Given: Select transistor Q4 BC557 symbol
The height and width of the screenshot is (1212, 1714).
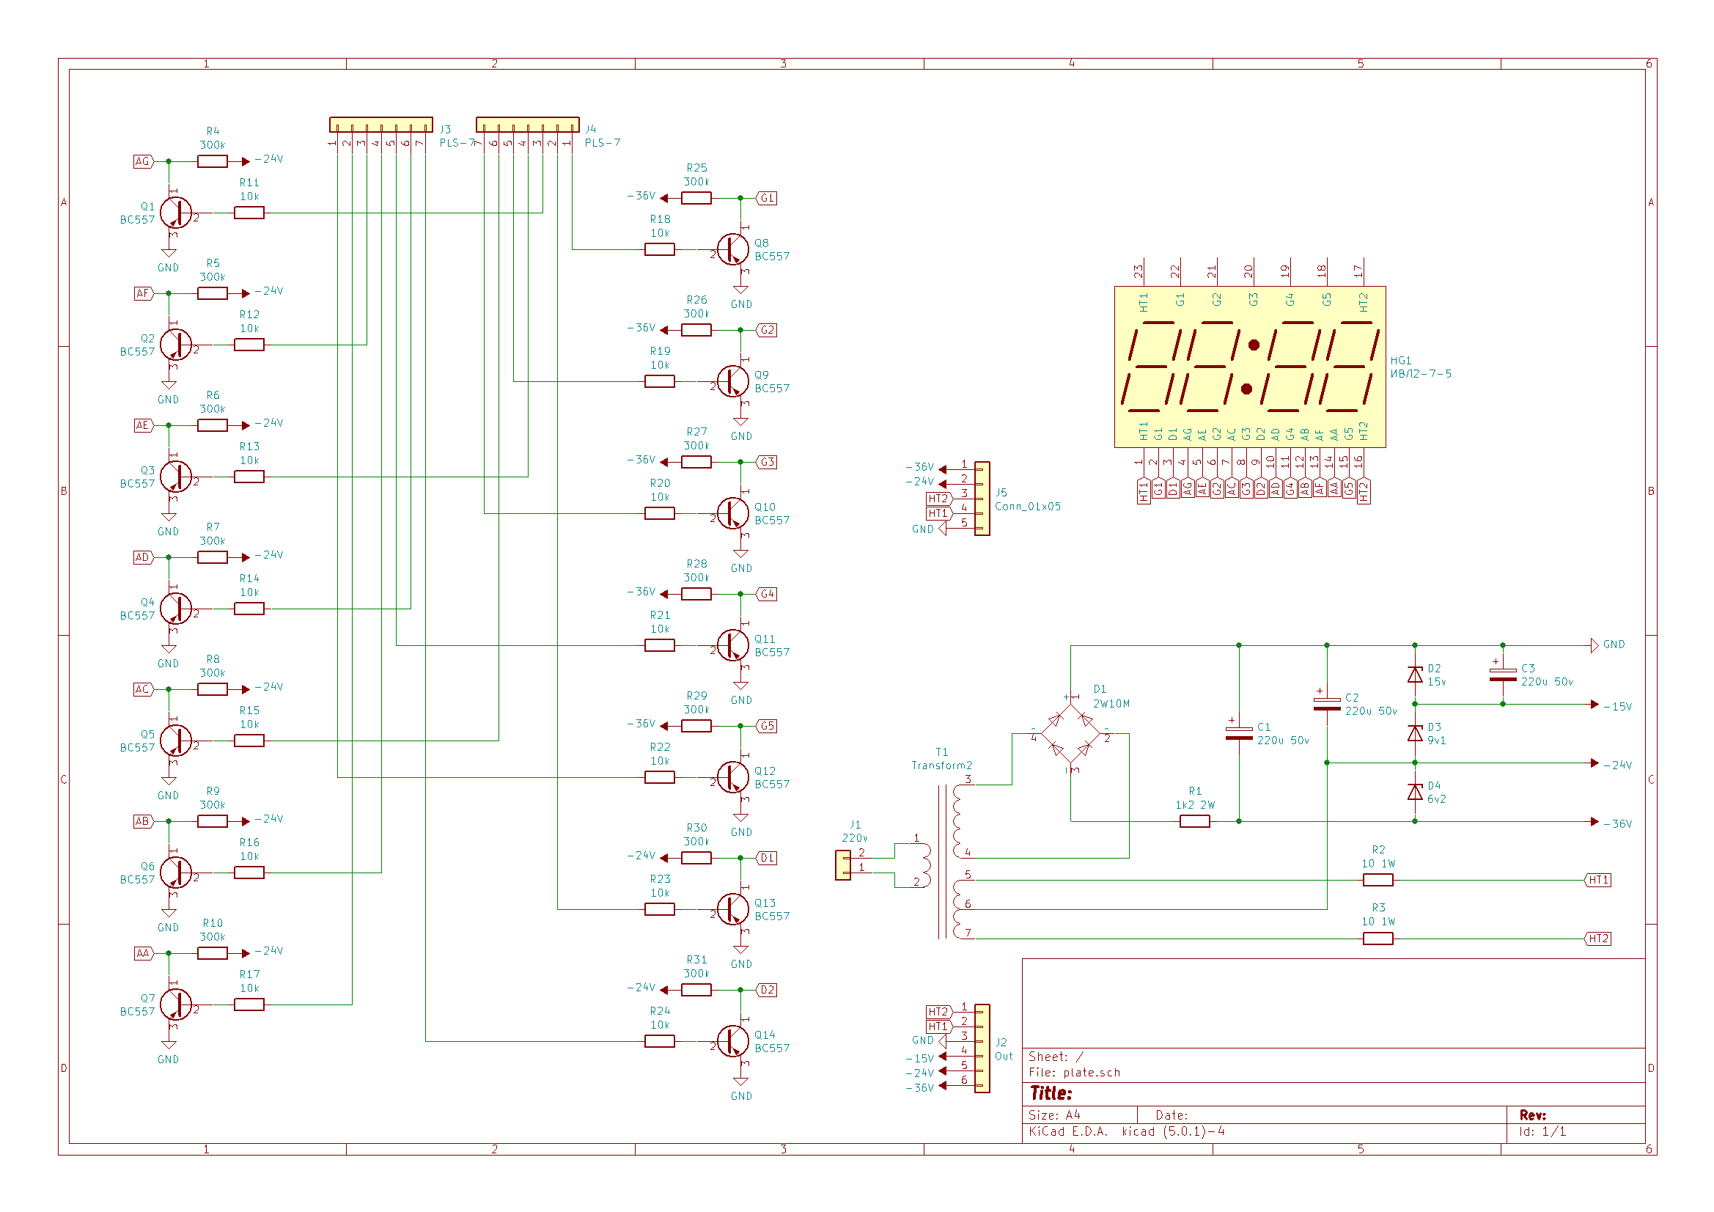Looking at the screenshot, I should pyautogui.click(x=176, y=609).
